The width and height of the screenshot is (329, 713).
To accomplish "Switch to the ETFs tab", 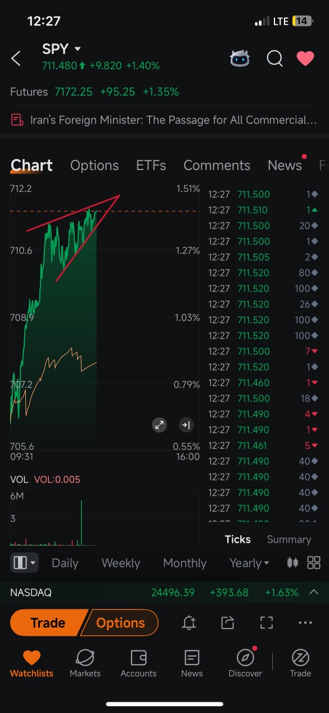I will [151, 165].
